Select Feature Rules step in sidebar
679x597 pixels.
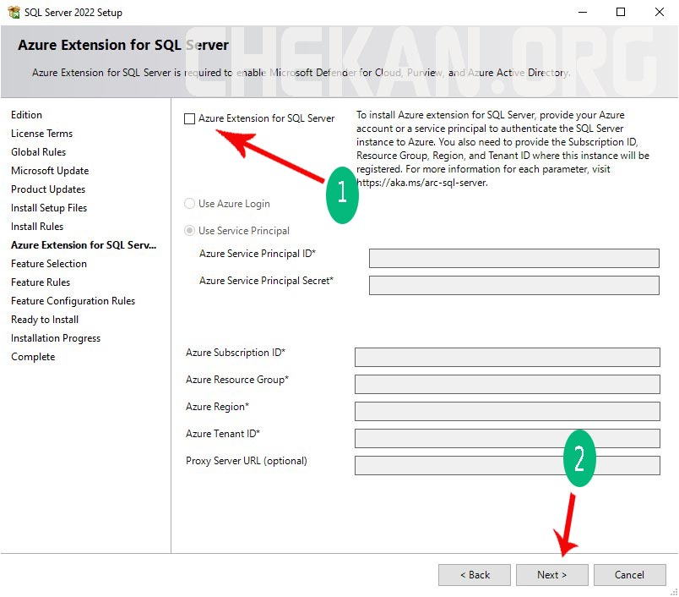click(41, 282)
